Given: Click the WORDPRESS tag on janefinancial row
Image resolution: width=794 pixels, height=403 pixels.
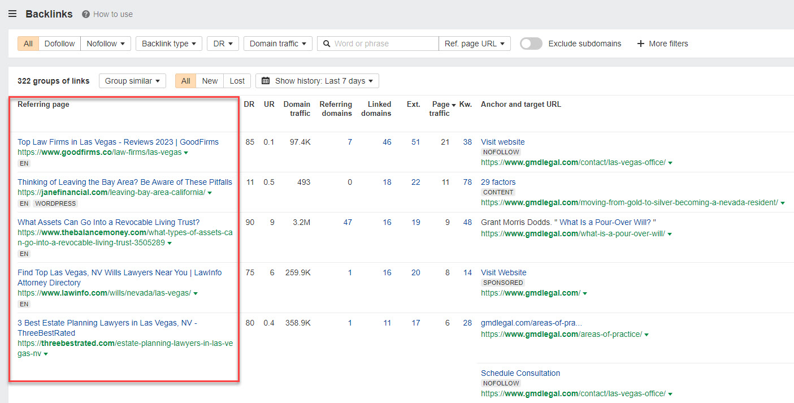Looking at the screenshot, I should (55, 203).
